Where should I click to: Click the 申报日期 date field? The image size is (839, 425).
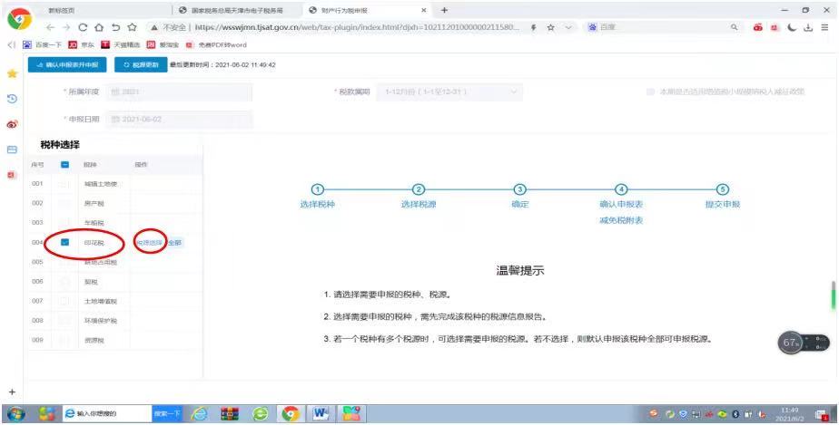[x=179, y=119]
